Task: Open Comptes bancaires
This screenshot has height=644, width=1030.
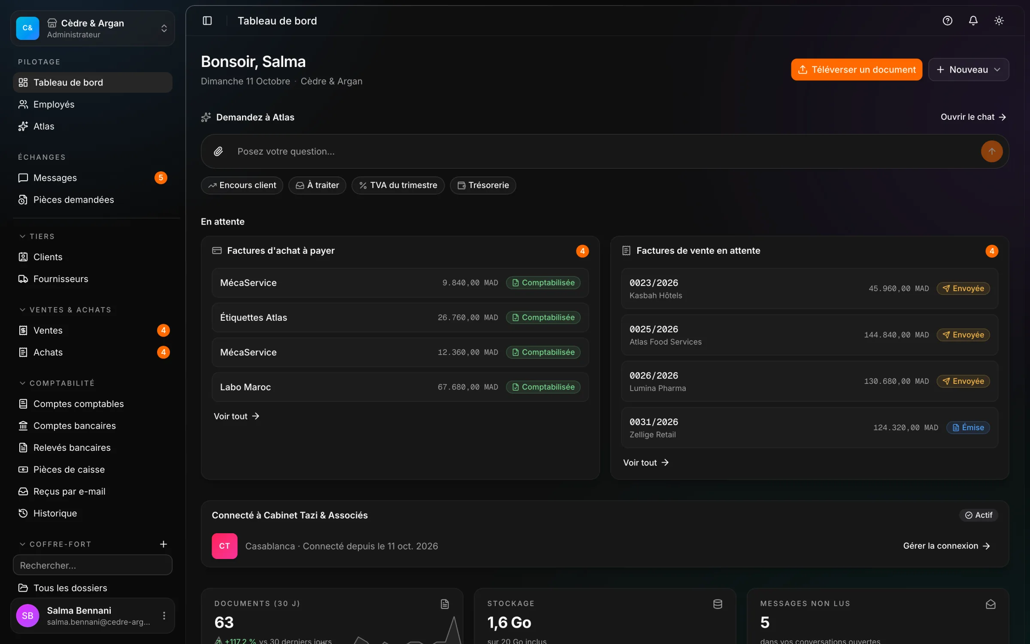Action: pyautogui.click(x=93, y=425)
